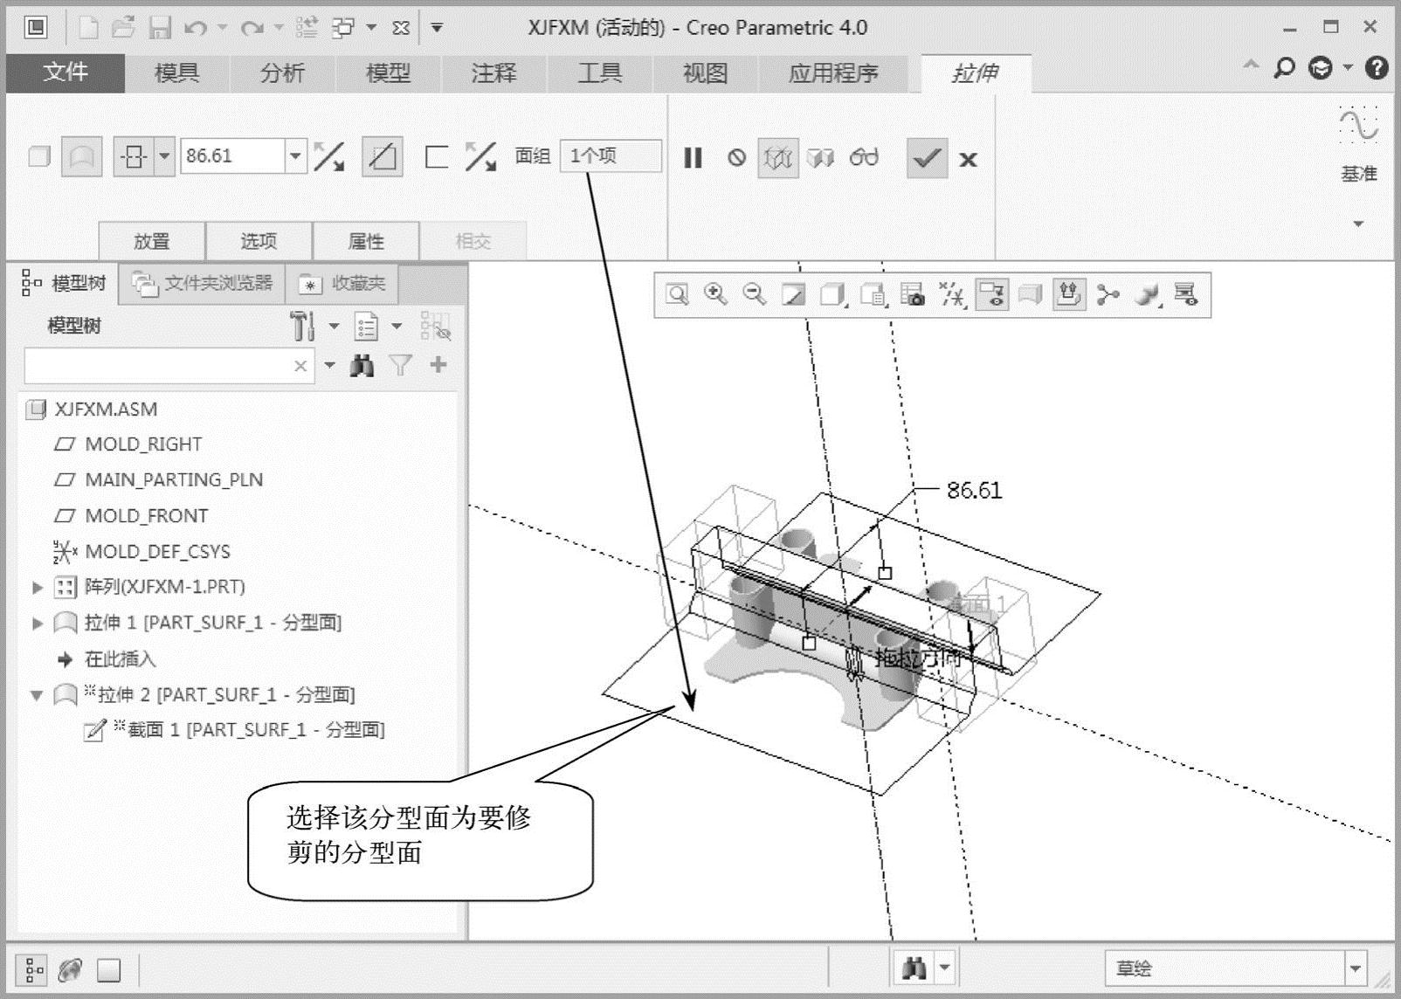1401x999 pixels.
Task: Click the green checkmark to accept extrude
Action: (x=926, y=158)
